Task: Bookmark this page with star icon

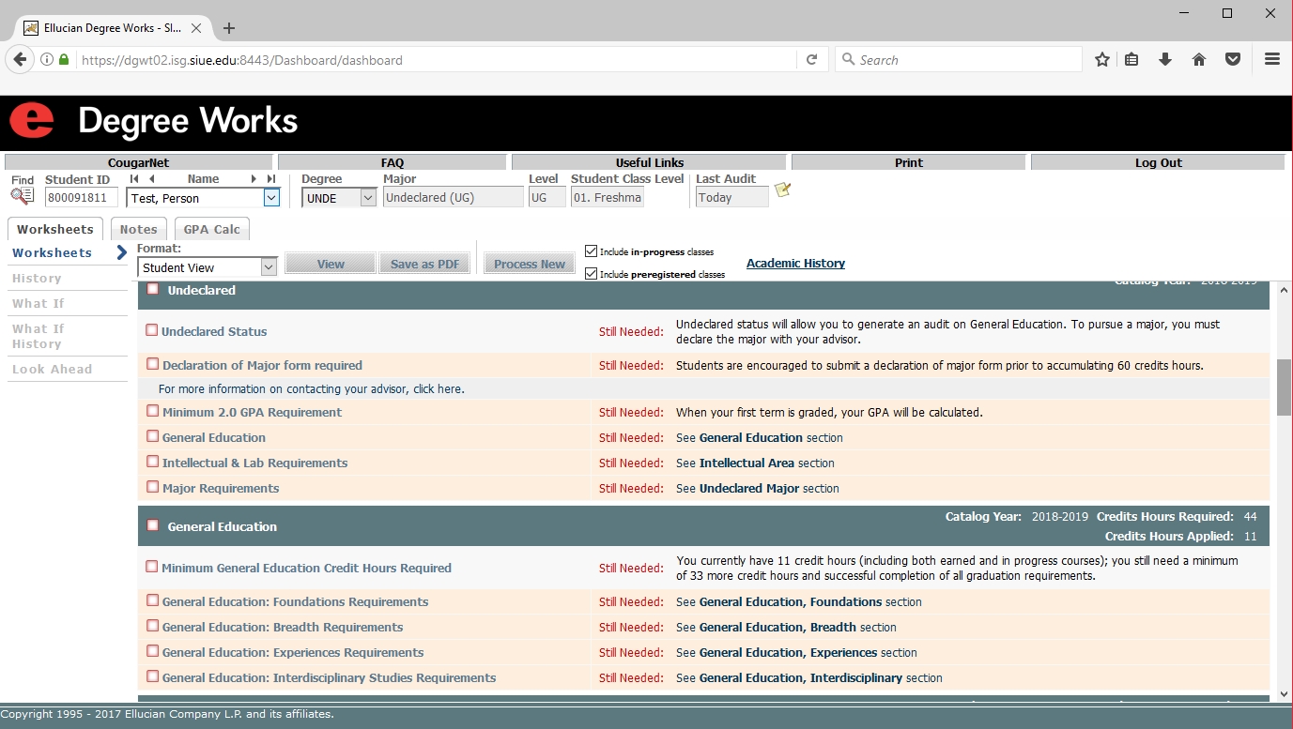Action: coord(1102,60)
